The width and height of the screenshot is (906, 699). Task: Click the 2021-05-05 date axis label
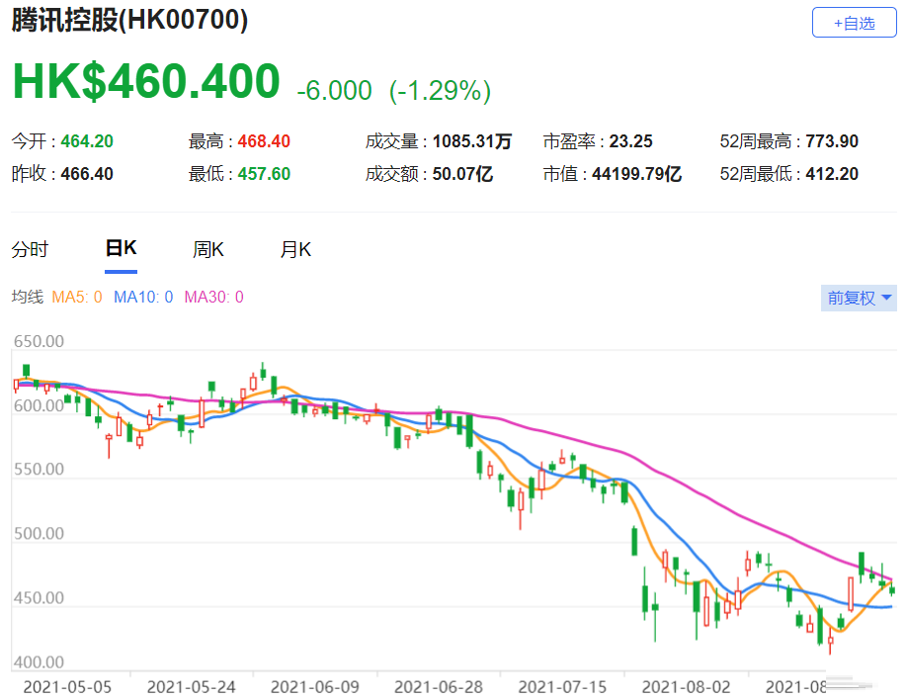(67, 687)
